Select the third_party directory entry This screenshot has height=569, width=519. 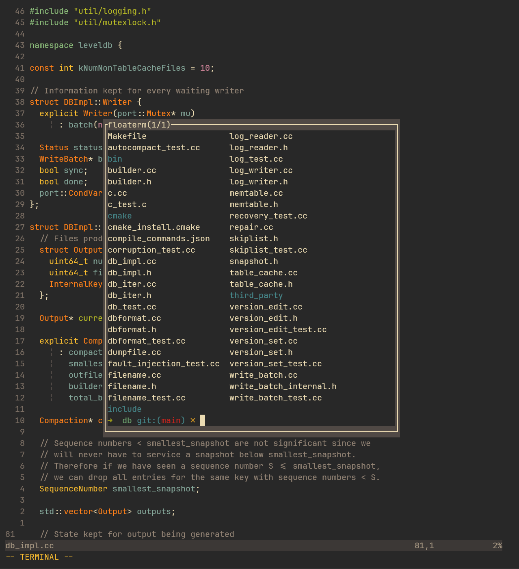coord(256,295)
